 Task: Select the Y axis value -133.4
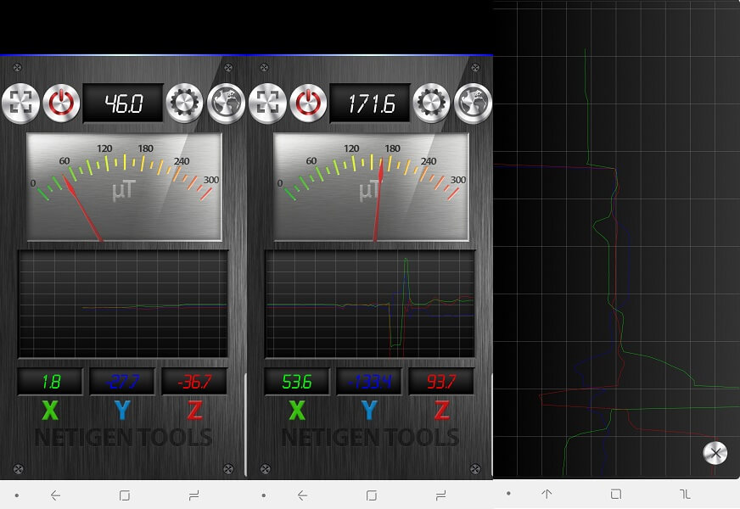369,382
